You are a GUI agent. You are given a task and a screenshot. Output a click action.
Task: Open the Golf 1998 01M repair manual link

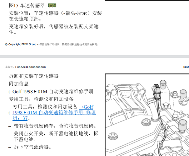(54, 113)
